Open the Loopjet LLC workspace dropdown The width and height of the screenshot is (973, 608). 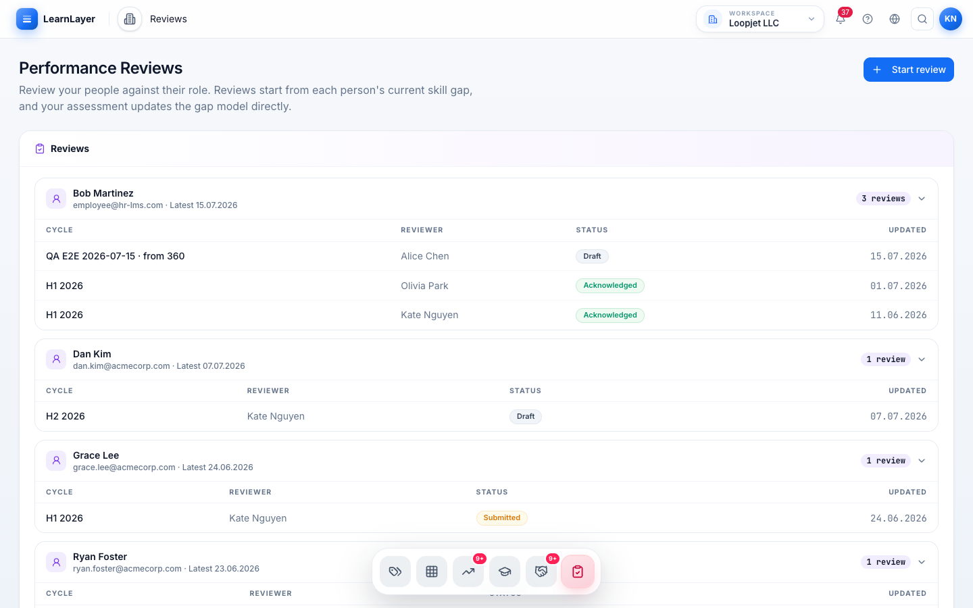(x=760, y=19)
